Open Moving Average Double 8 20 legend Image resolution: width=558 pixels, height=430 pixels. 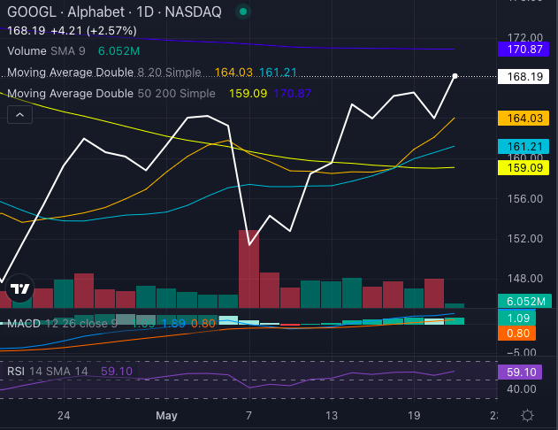tap(104, 73)
